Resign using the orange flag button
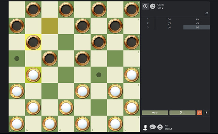 click(x=199, y=113)
